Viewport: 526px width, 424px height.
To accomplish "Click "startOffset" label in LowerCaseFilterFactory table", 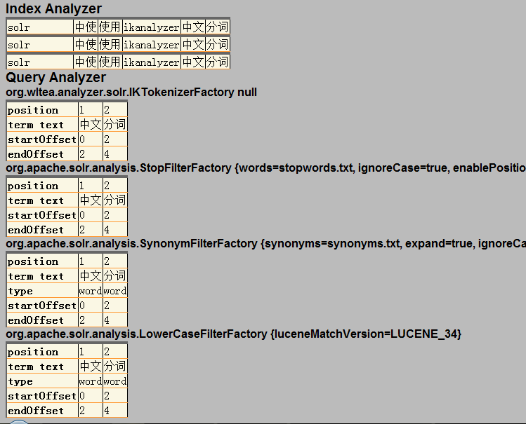I will [42, 396].
